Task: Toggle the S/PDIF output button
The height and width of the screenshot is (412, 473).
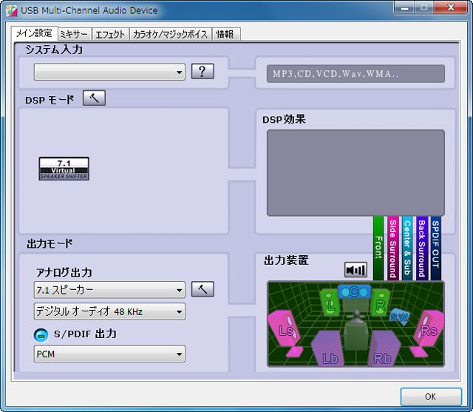Action: pos(41,335)
